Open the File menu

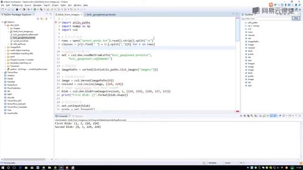2,5
